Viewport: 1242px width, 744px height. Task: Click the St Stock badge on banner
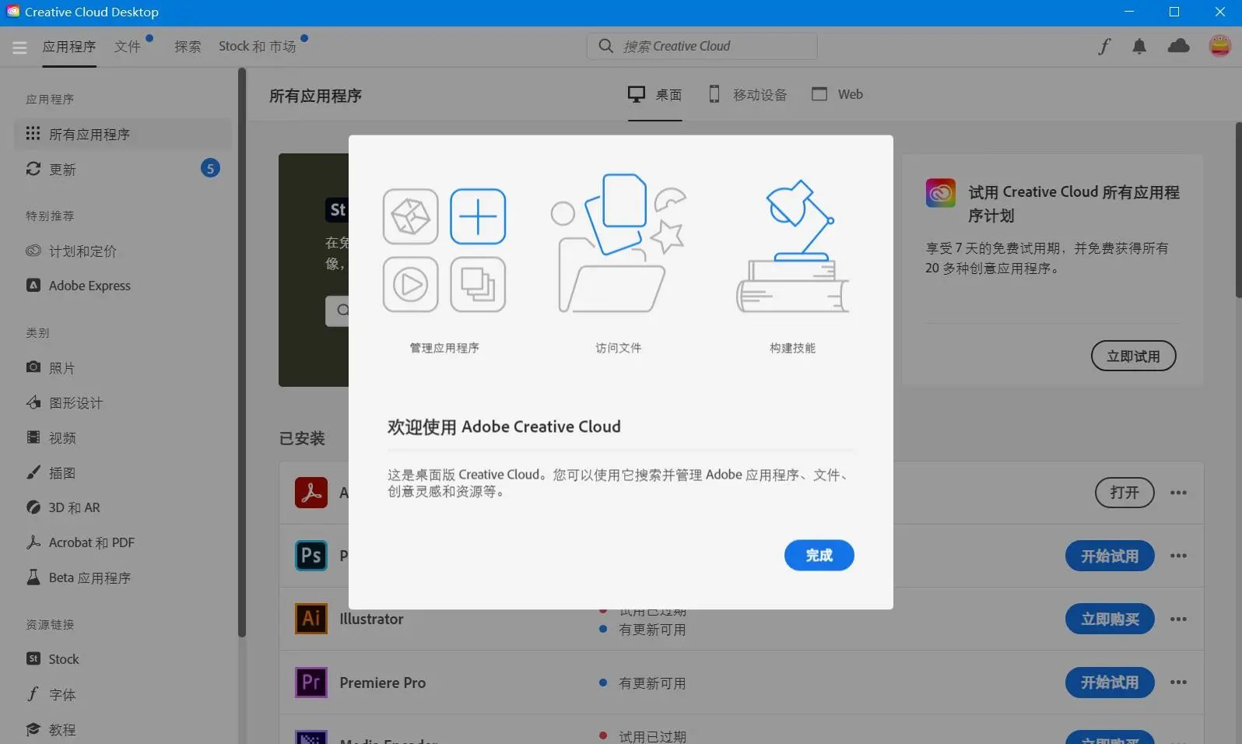pos(337,209)
